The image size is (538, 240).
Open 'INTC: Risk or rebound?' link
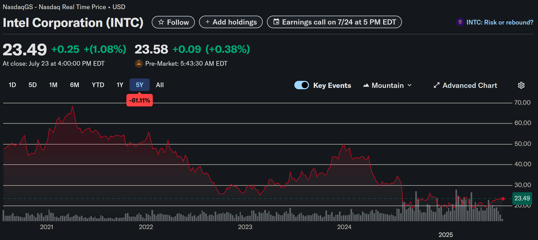[x=500, y=22]
